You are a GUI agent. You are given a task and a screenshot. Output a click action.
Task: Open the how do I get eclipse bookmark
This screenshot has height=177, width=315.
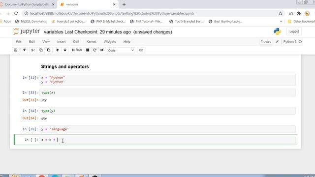(x=68, y=22)
